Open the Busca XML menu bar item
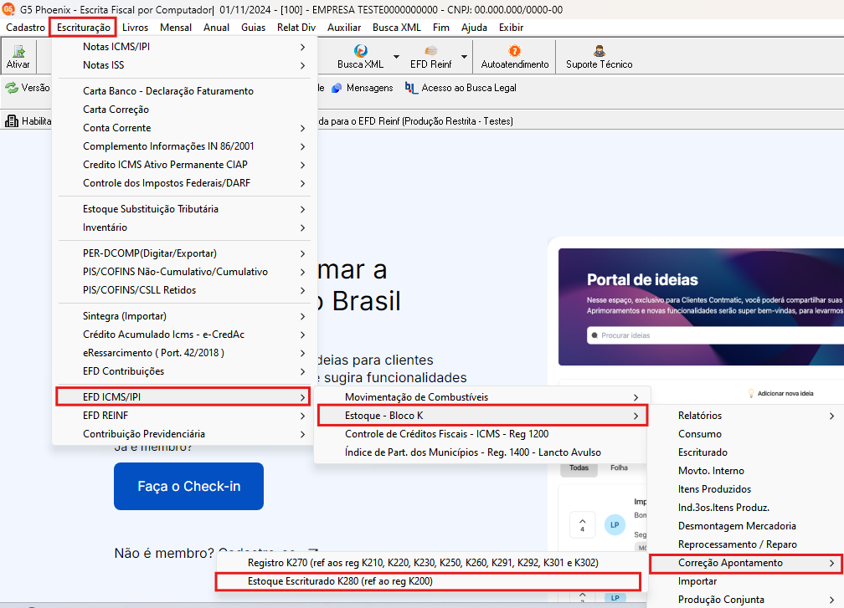The height and width of the screenshot is (608, 844). click(397, 28)
